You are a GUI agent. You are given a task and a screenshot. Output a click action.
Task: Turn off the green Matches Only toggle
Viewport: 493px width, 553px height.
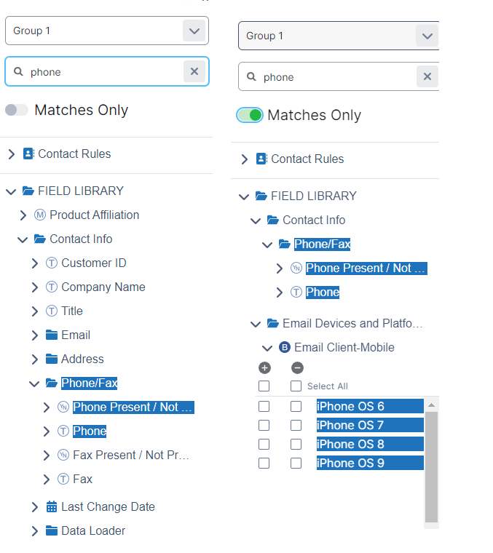coord(250,115)
